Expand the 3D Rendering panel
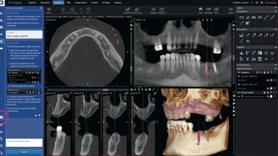This screenshot has width=278, height=156. pos(275,65)
